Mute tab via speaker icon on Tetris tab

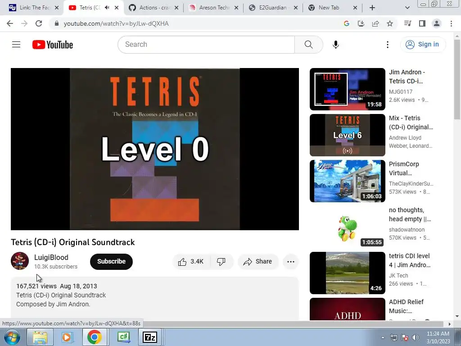[107, 8]
